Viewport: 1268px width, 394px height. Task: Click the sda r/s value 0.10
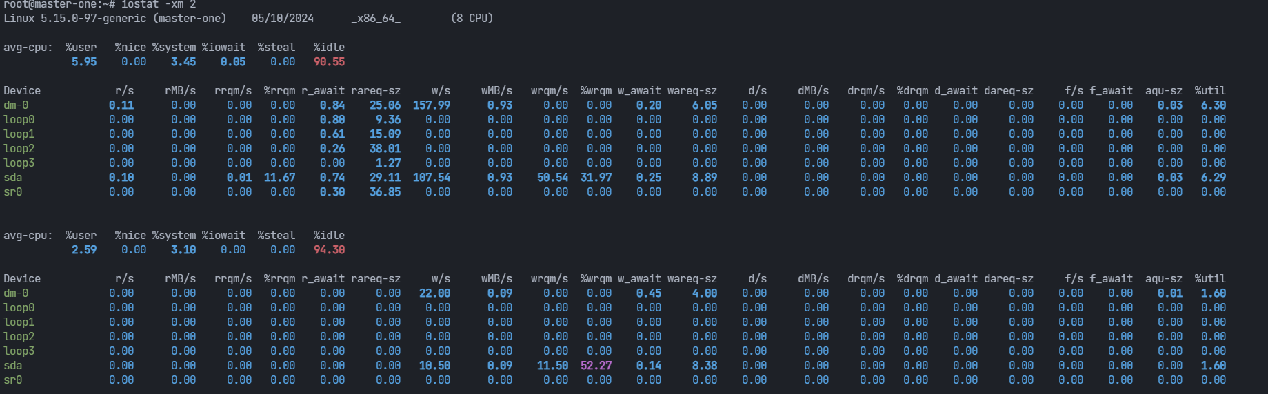(x=121, y=178)
